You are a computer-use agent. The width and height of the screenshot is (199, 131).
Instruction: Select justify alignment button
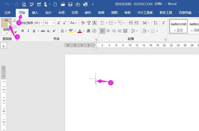pos(120,31)
